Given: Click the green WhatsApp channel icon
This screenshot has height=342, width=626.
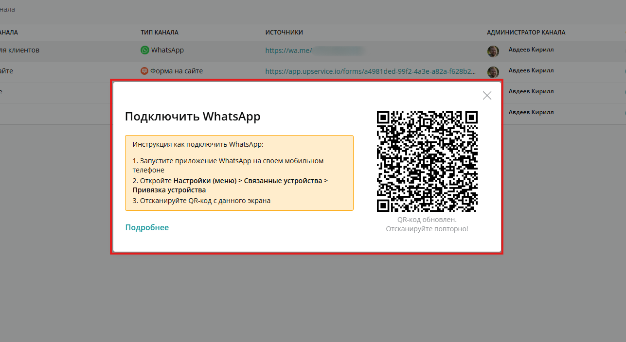Looking at the screenshot, I should click(145, 50).
